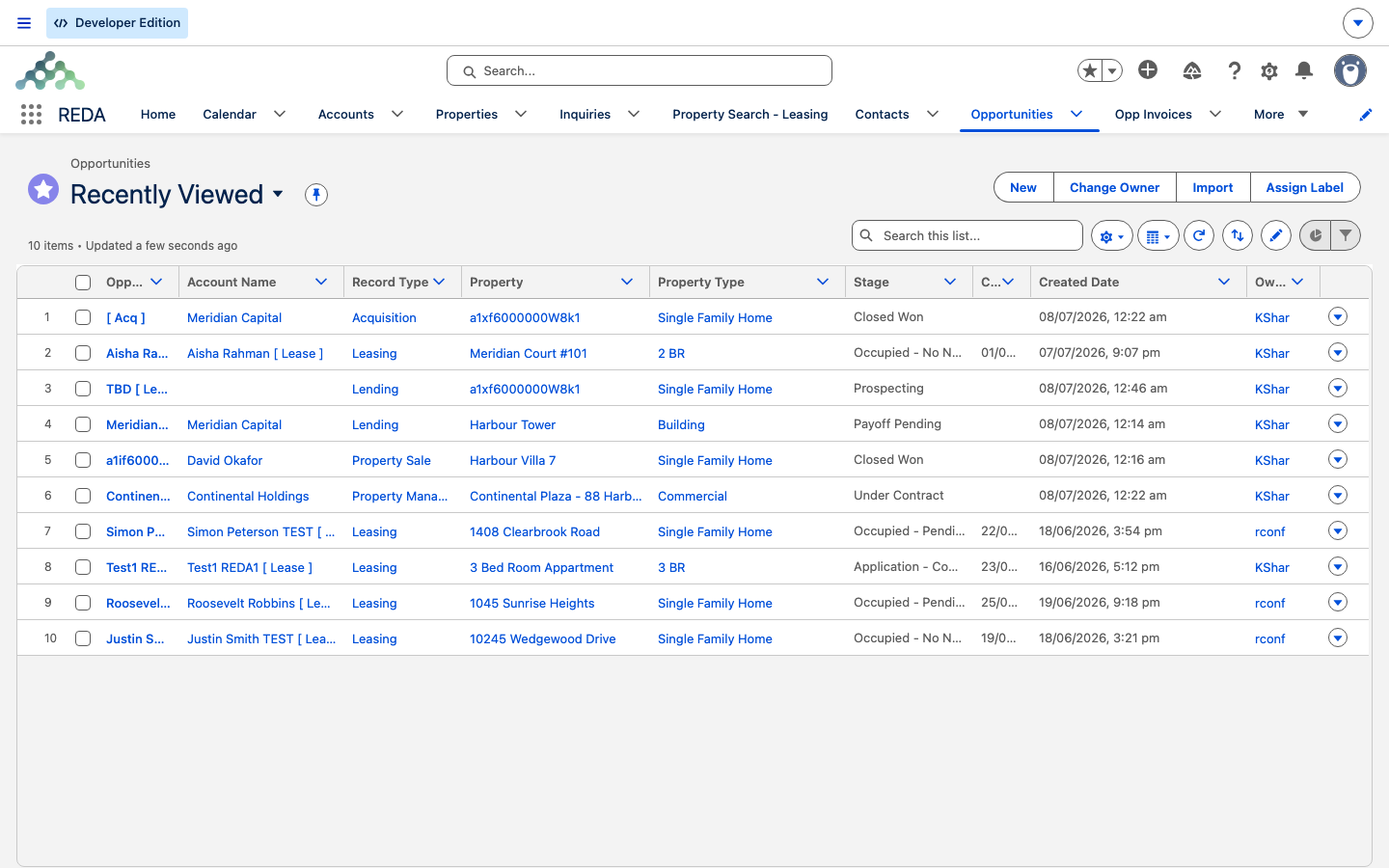Image resolution: width=1389 pixels, height=868 pixels.
Task: Select the Harbour Tower row checkbox
Action: [x=83, y=424]
